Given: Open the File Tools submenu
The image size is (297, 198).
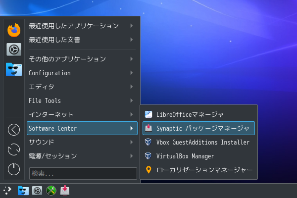Looking at the screenshot, I should point(82,100).
